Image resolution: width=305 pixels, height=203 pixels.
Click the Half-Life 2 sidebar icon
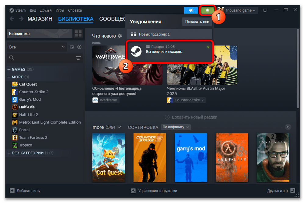pos(15,115)
